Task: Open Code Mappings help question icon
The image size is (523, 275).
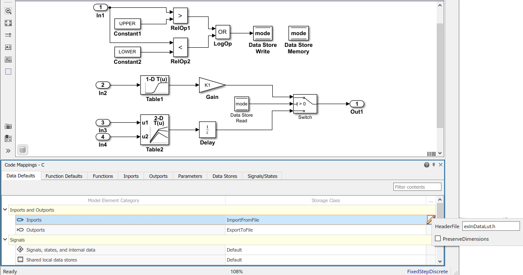Action: (427, 165)
